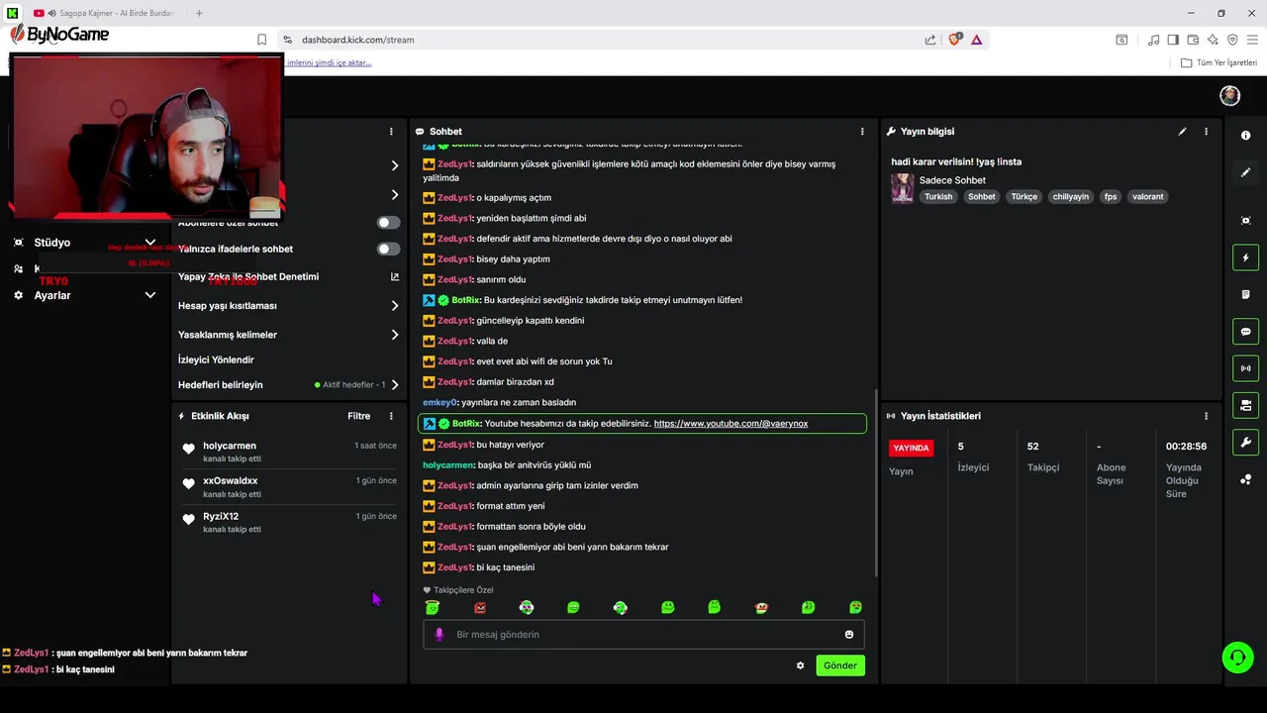Viewport: 1267px width, 713px height.
Task: Open Brave wallet icon in toolbar
Action: coord(1193,40)
